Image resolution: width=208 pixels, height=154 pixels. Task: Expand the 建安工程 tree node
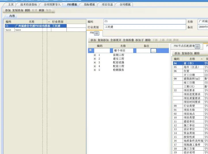95,59
